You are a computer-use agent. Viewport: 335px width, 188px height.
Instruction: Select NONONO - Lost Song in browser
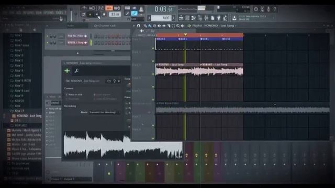coord(27,116)
